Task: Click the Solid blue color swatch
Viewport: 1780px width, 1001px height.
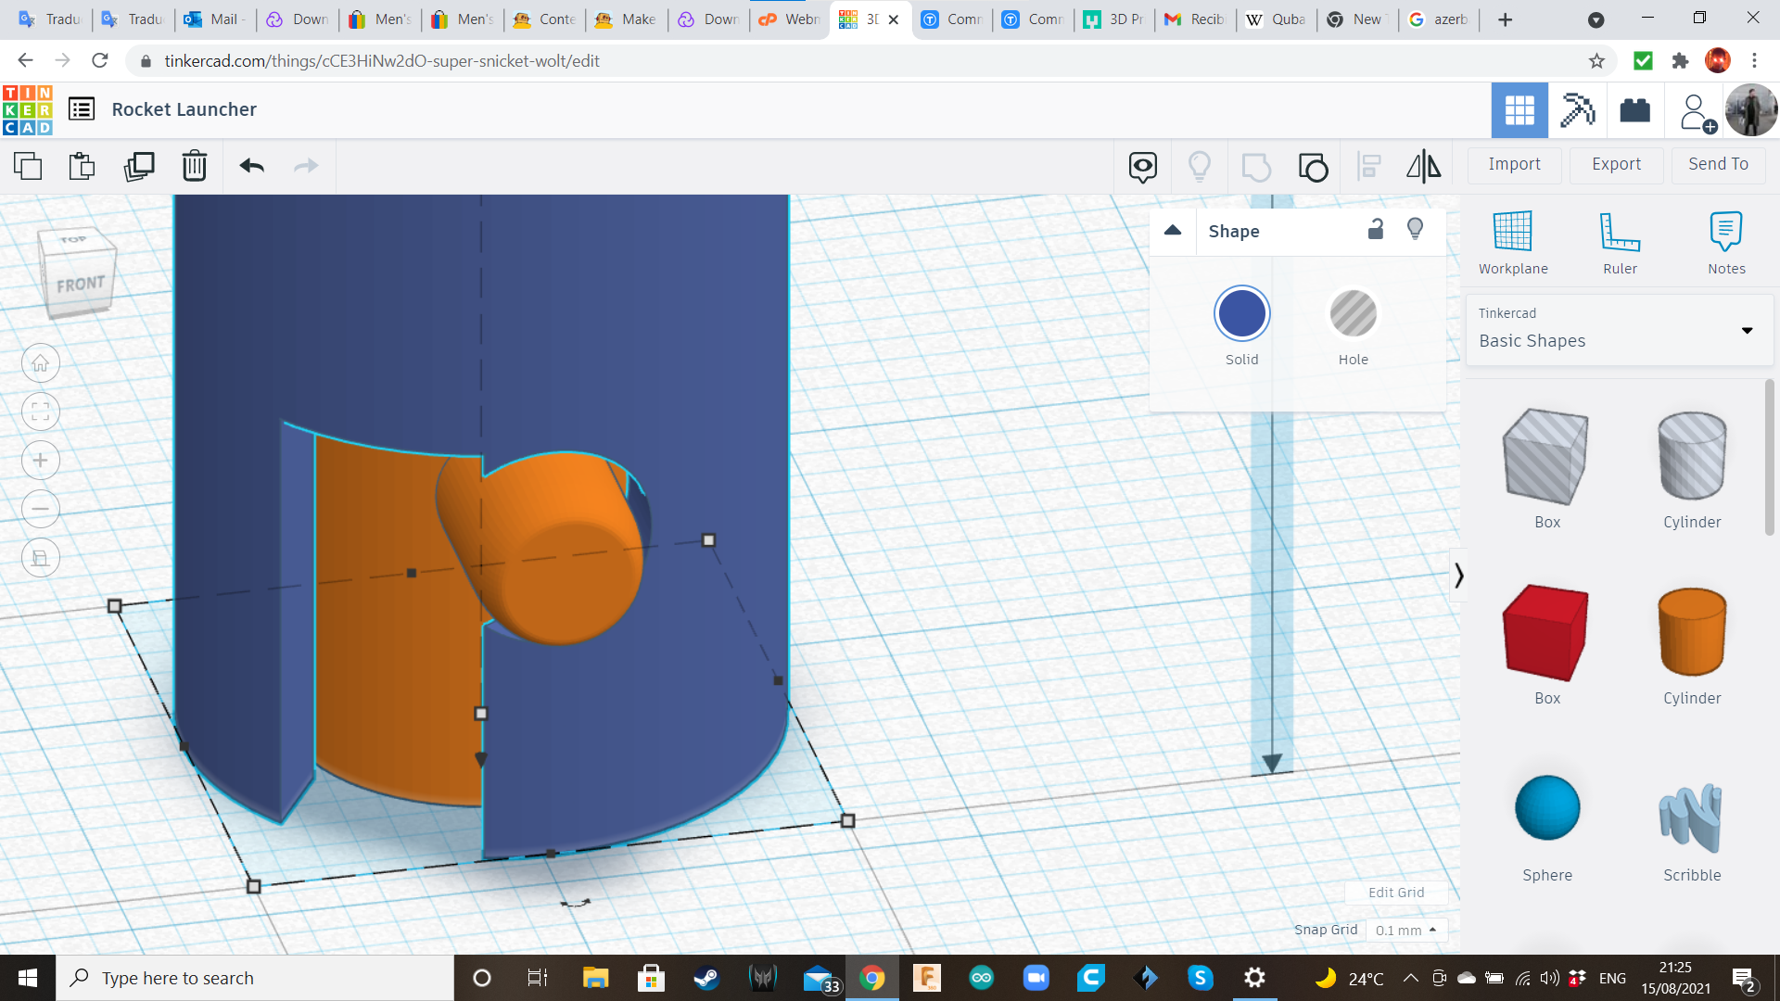Action: [1241, 314]
